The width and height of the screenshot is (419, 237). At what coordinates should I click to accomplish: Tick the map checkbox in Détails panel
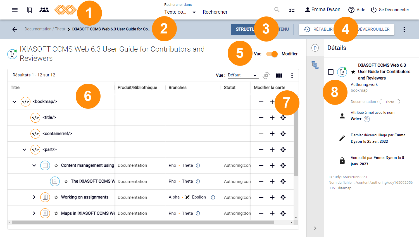(331, 72)
